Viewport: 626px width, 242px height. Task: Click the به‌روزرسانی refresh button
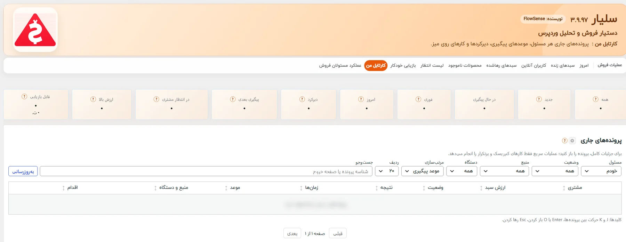tap(23, 171)
